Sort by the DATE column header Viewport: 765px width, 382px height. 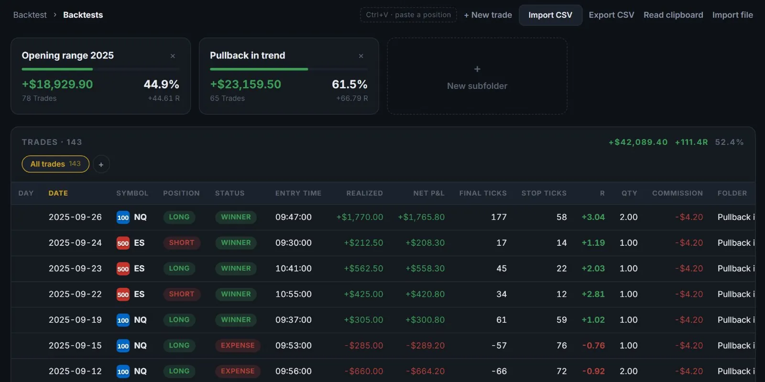point(58,193)
